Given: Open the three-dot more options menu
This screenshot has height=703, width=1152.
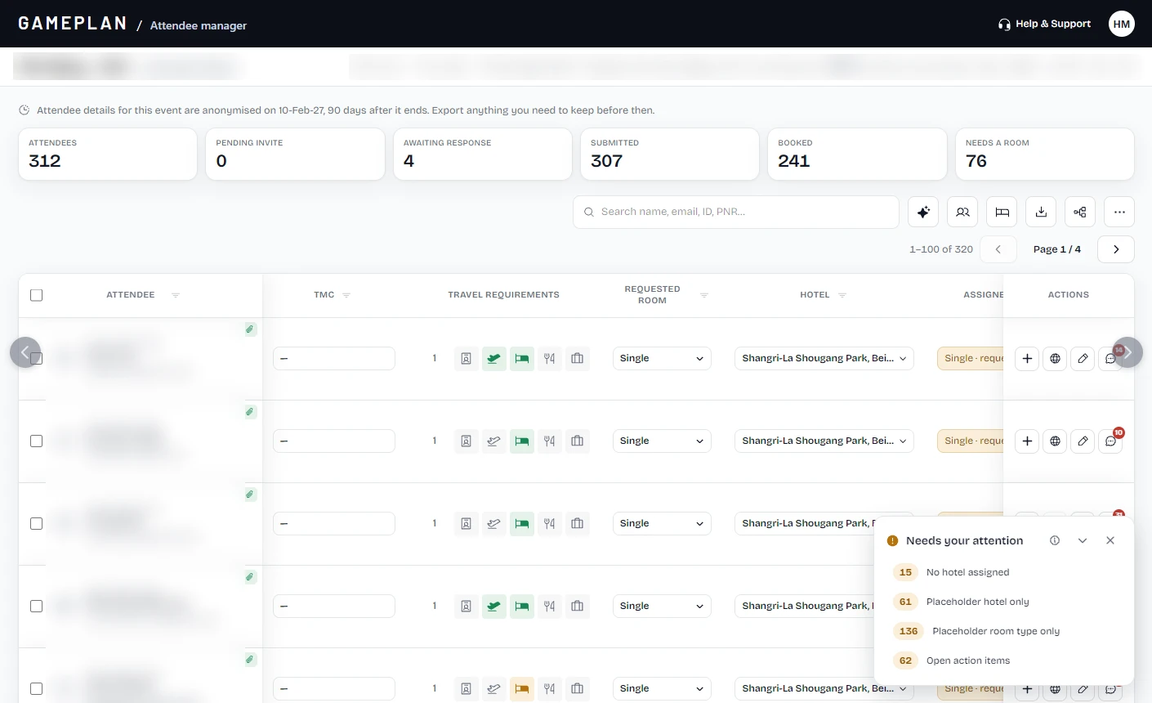Looking at the screenshot, I should [1119, 213].
